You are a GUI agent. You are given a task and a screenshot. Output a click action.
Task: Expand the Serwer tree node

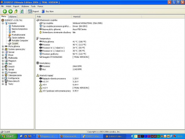[x=3, y=52]
